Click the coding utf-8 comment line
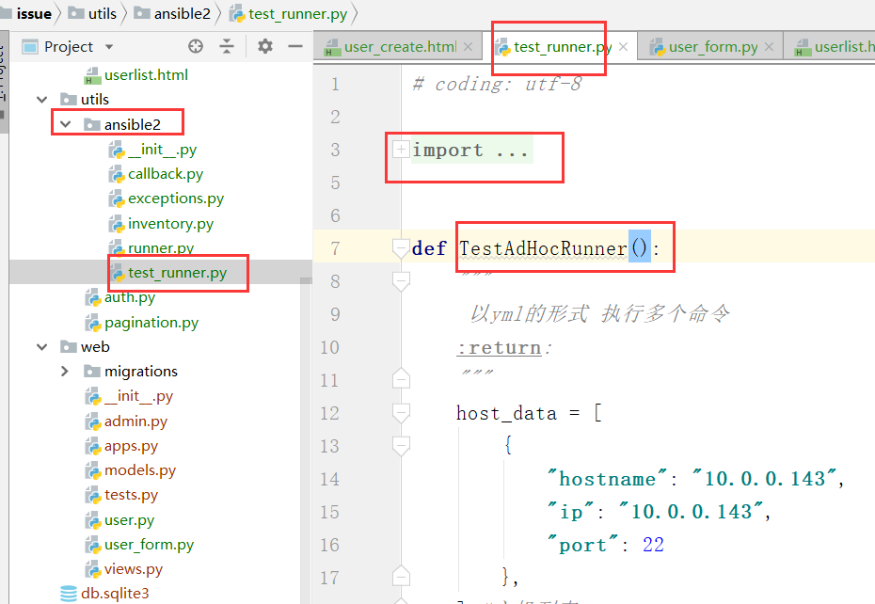The image size is (875, 604). coord(497,84)
